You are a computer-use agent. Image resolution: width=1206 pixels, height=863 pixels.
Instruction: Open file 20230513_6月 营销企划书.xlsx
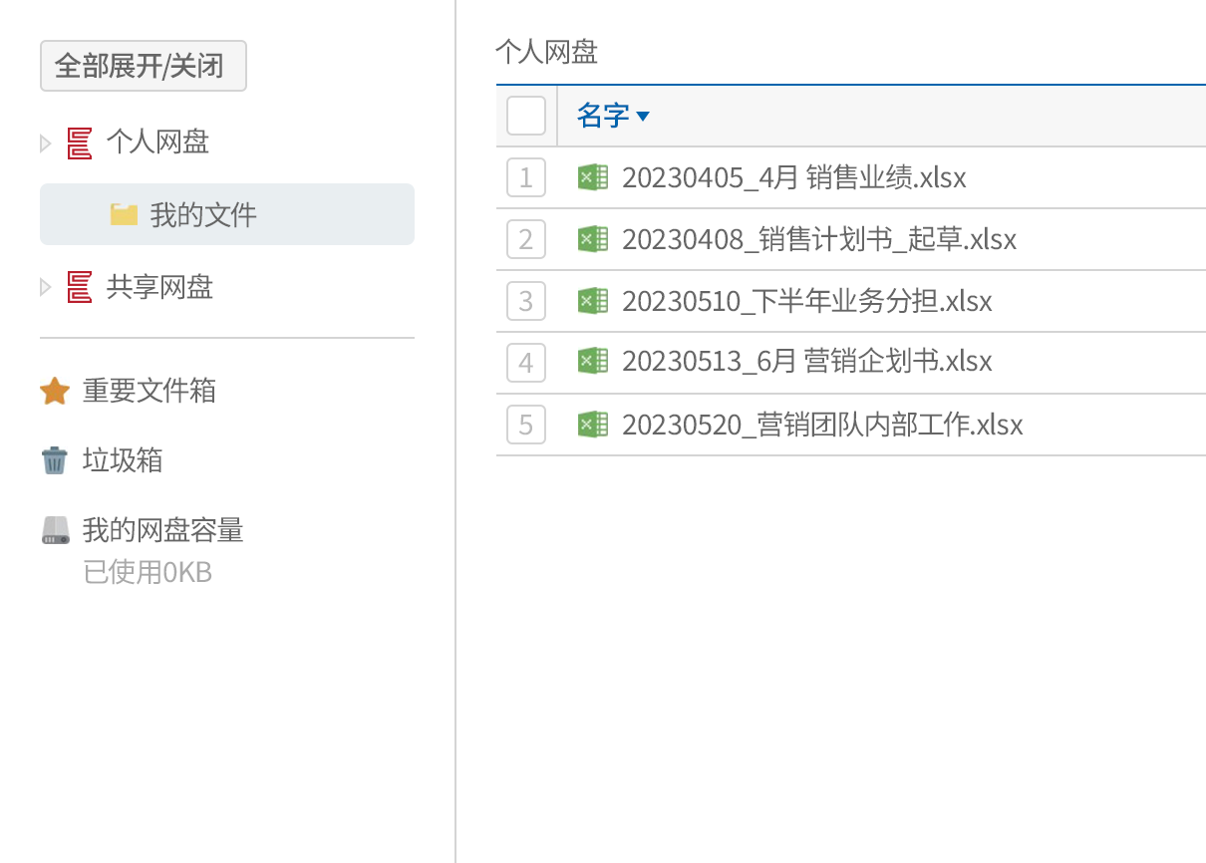tap(806, 361)
